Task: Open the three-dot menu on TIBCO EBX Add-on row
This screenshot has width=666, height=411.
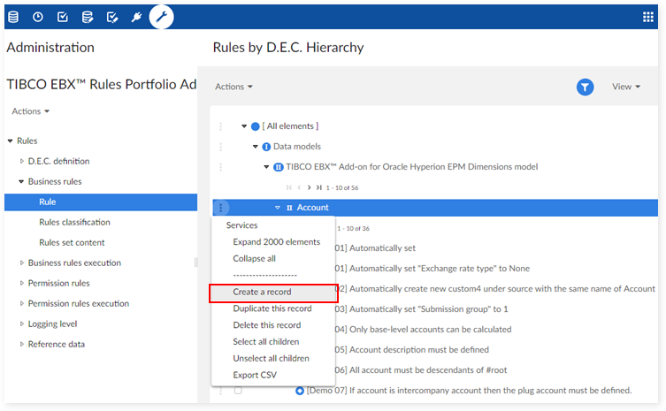Action: click(221, 167)
